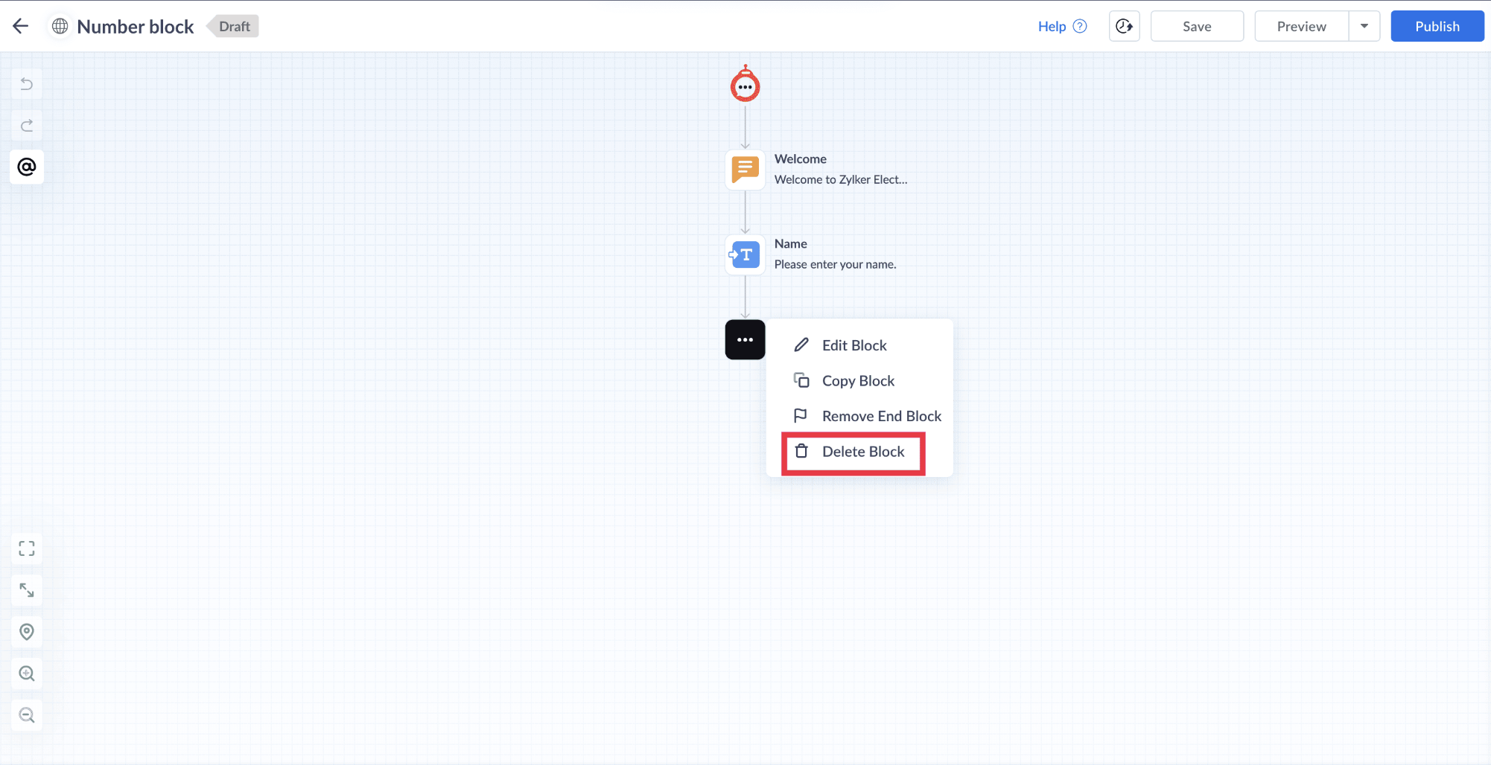Open the @ variables panel

27,167
